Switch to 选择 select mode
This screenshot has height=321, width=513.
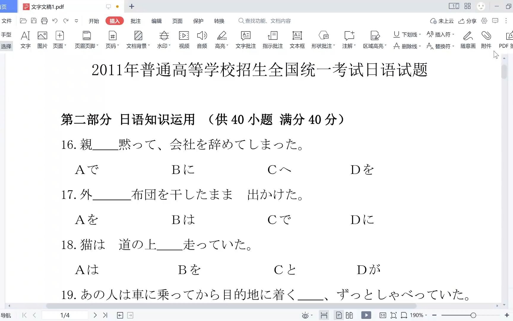click(6, 46)
